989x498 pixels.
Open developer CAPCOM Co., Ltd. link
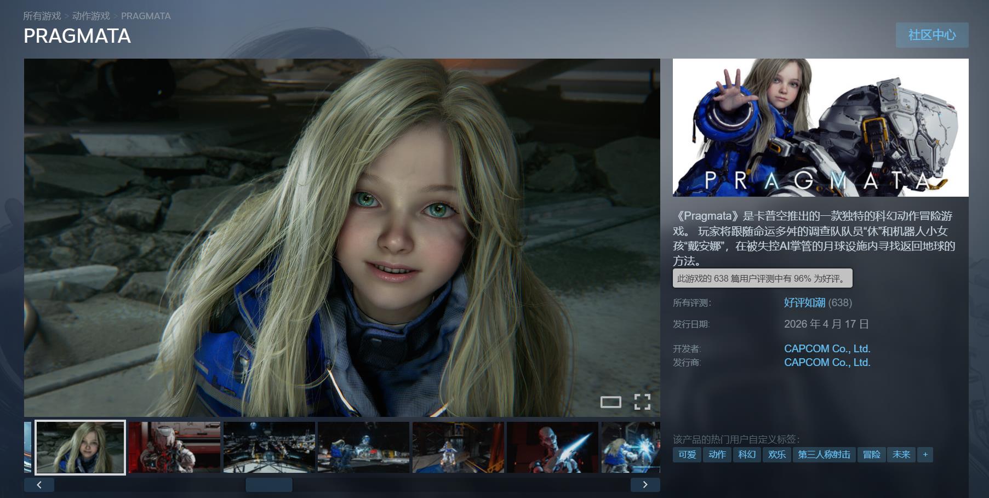point(827,348)
